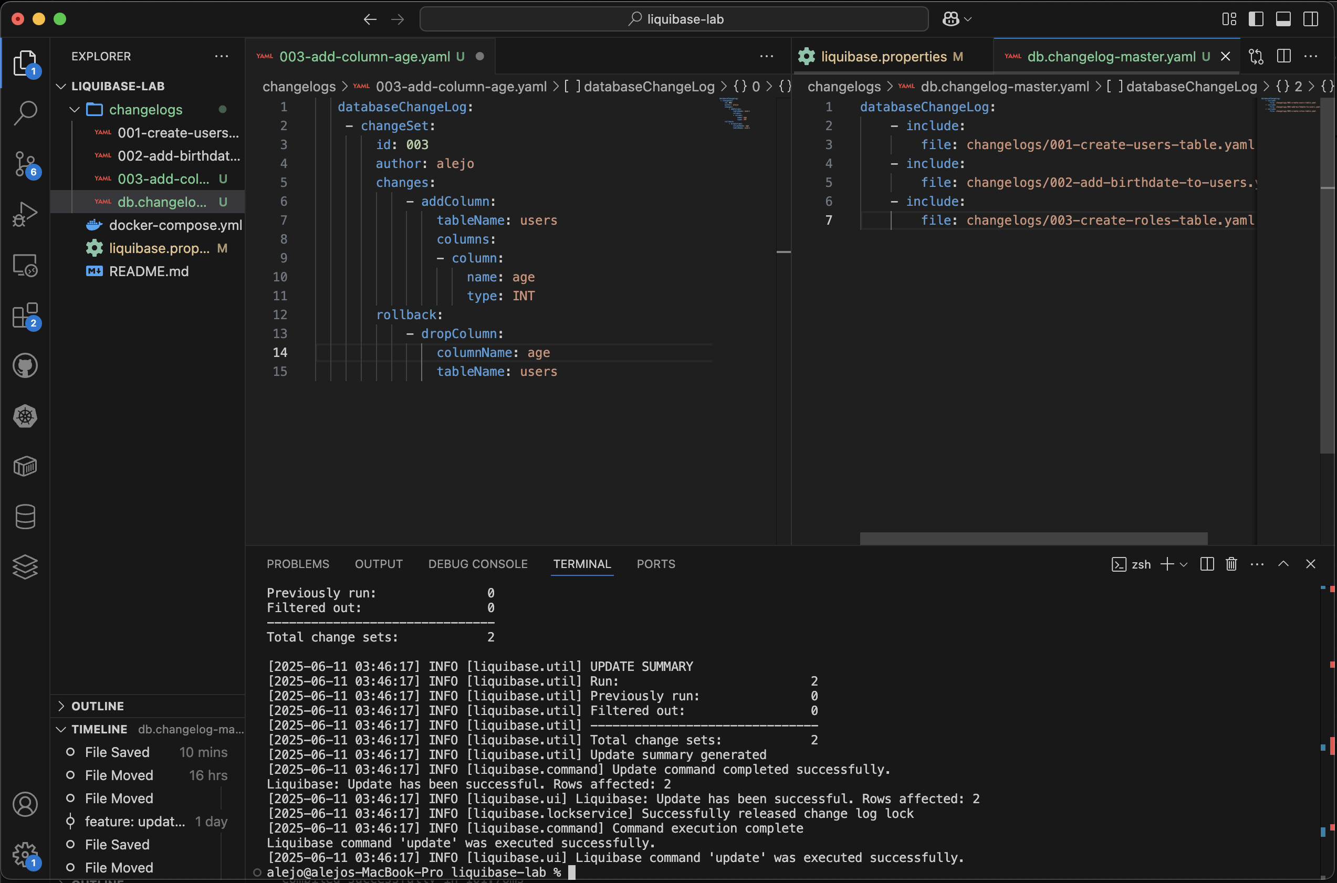The width and height of the screenshot is (1337, 883).
Task: Kill terminal with the trash icon
Action: pyautogui.click(x=1231, y=564)
